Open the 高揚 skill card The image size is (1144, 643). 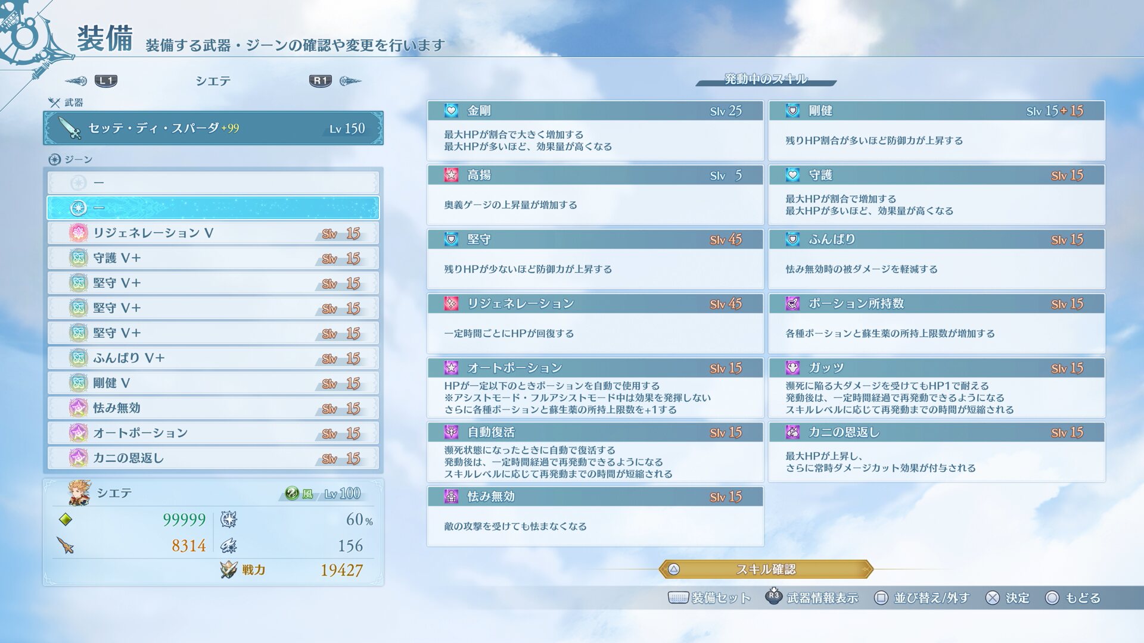(x=595, y=195)
